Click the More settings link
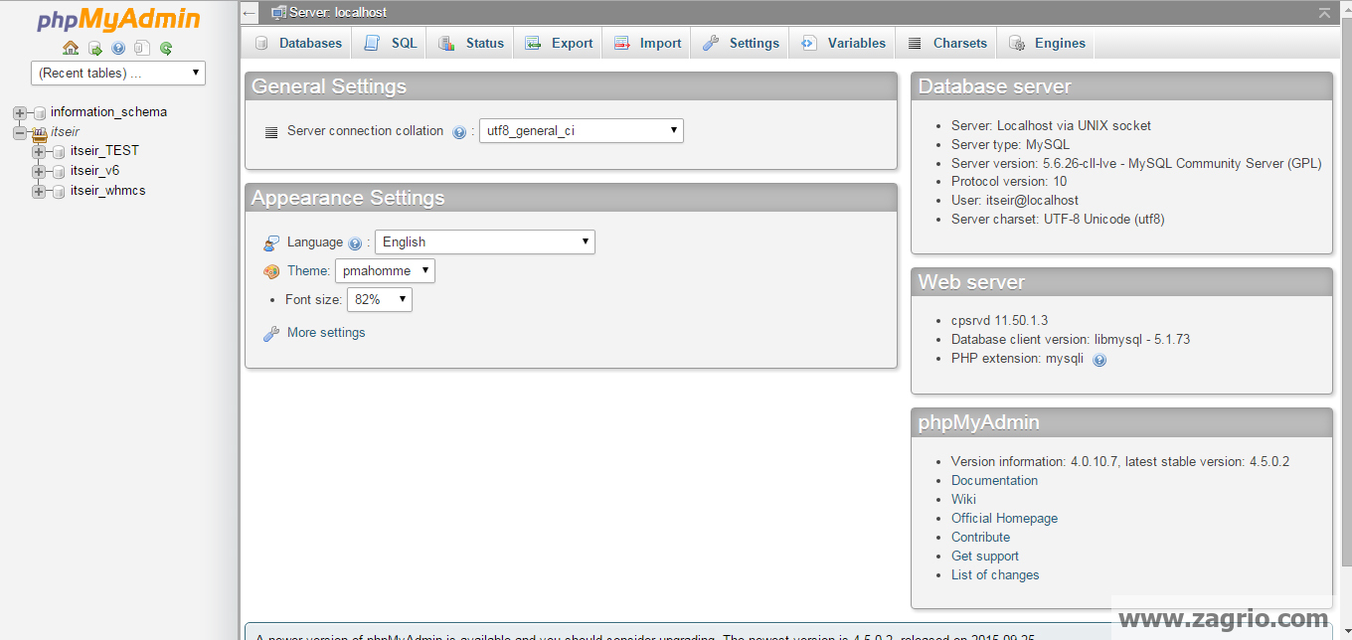Viewport: 1352px width, 640px height. coord(326,333)
